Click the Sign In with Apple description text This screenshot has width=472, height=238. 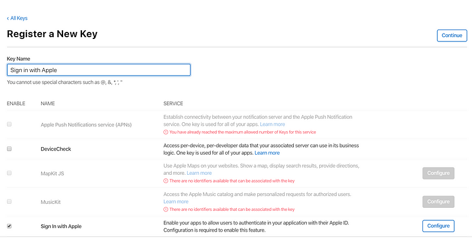coord(256,227)
